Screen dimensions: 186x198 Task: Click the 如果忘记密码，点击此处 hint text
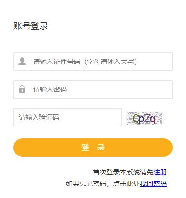[103, 184]
